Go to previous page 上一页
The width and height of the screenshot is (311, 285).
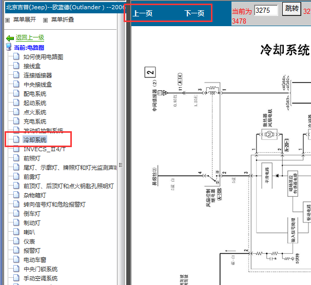(143, 13)
